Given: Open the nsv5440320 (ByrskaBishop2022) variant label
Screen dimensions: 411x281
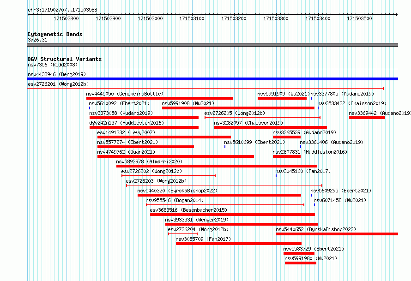Looking at the screenshot, I should [x=177, y=191].
